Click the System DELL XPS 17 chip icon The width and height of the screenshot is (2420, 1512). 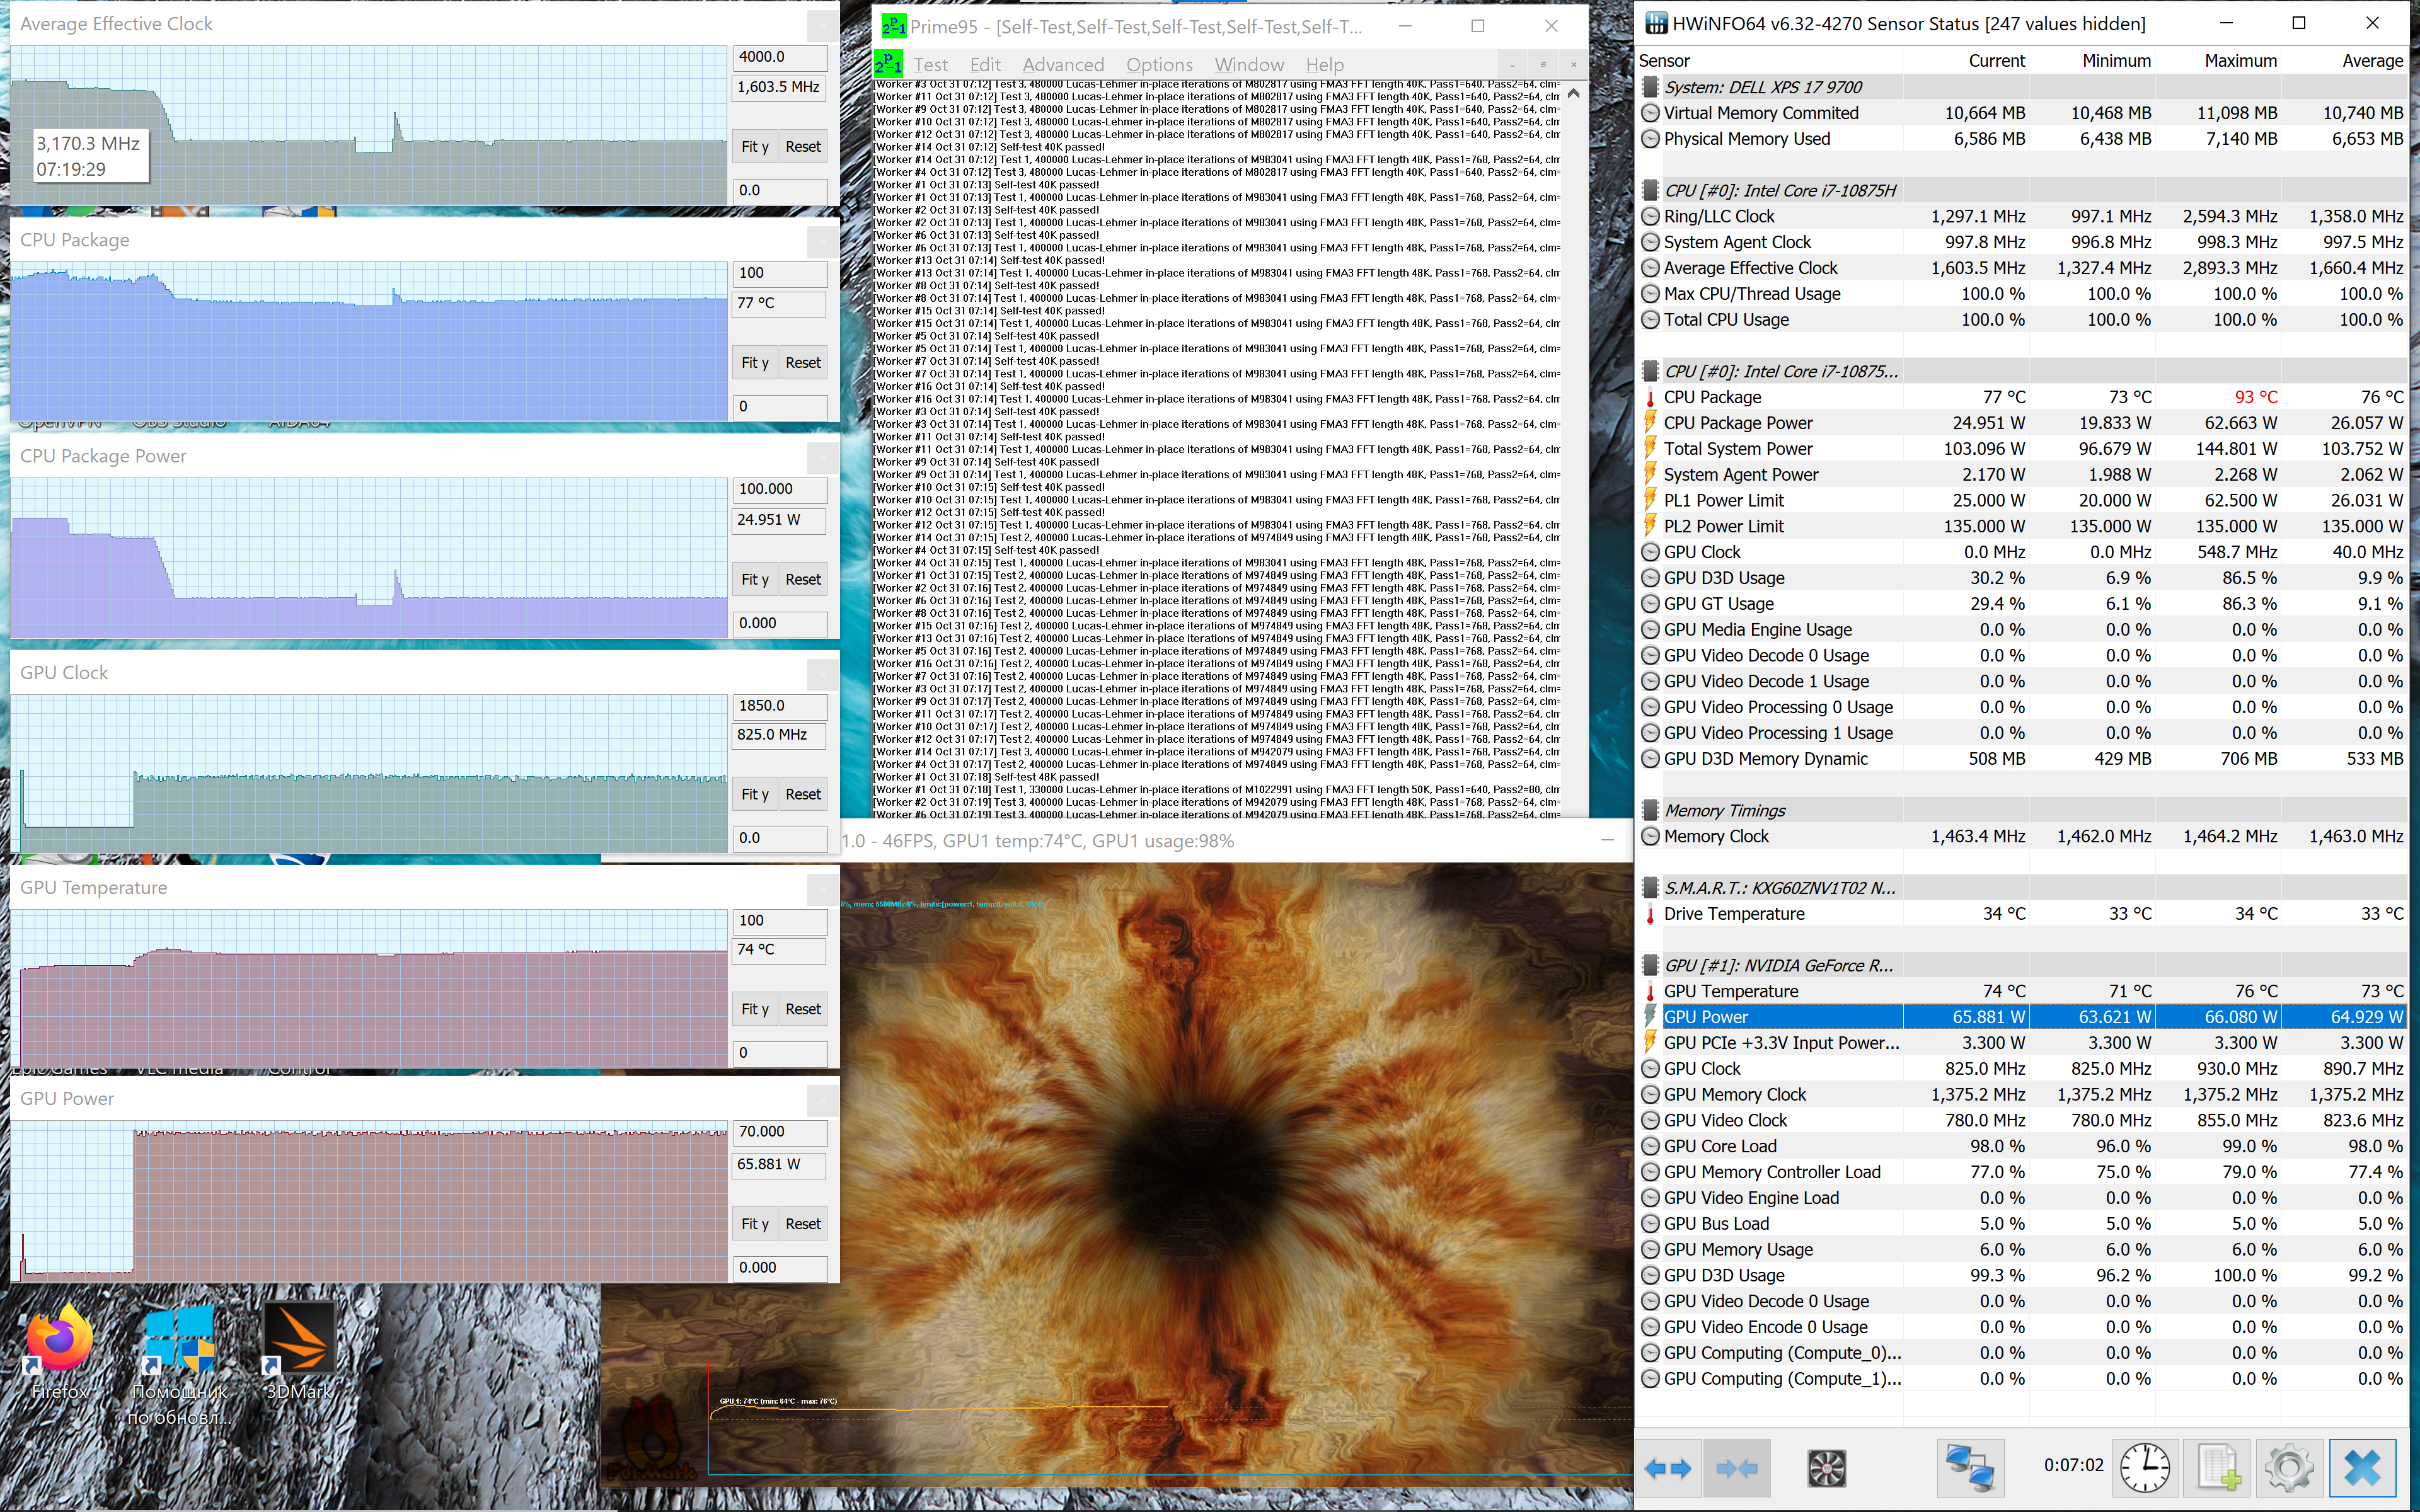point(1650,87)
